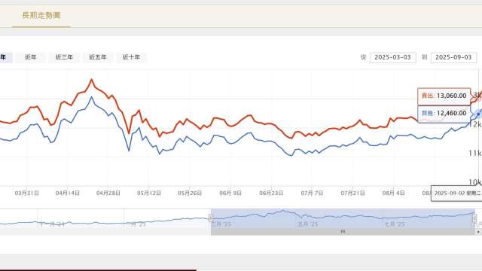Click the scrollbar grip icon below navigator
The height and width of the screenshot is (271, 482).
(343, 232)
